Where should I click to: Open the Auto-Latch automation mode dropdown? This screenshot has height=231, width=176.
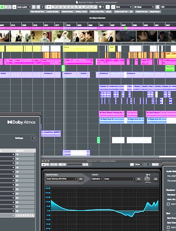point(24,7)
